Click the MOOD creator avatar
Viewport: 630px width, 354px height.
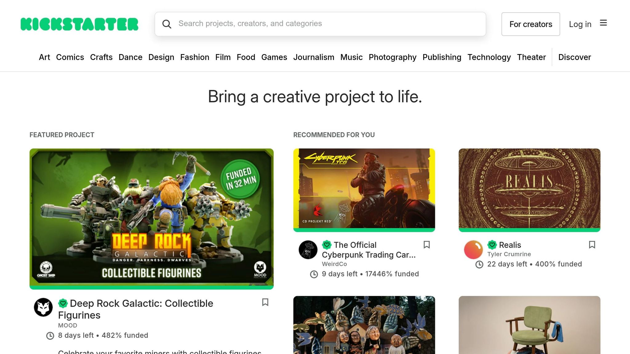coord(43,307)
